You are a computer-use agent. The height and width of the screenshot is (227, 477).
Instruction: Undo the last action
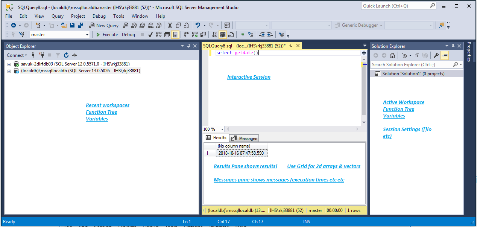coord(198,25)
